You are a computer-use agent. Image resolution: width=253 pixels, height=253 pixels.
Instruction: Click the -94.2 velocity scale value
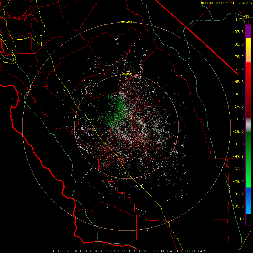[x=238, y=194]
